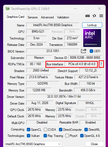108x147 pixels.
Task: Click the DirectX Support value 12 (12_2)
Action: tap(91, 70)
